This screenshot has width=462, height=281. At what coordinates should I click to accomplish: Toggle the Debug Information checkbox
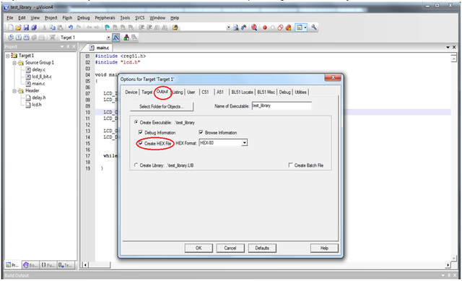tap(141, 132)
